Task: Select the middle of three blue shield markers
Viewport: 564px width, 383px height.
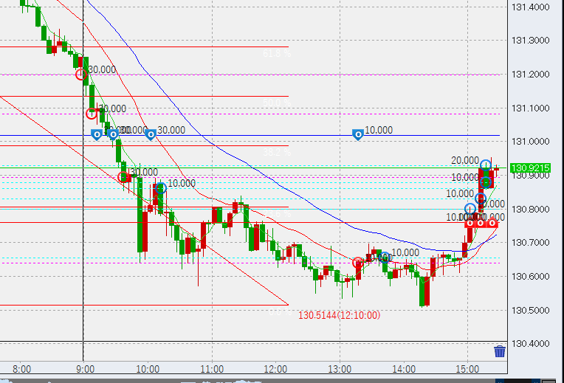Action: (113, 134)
